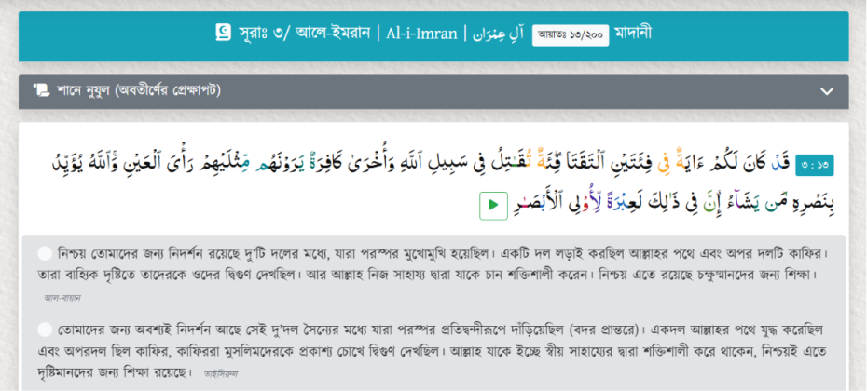The image size is (867, 391).
Task: Click the Quran book icon in header
Action: pyautogui.click(x=224, y=34)
